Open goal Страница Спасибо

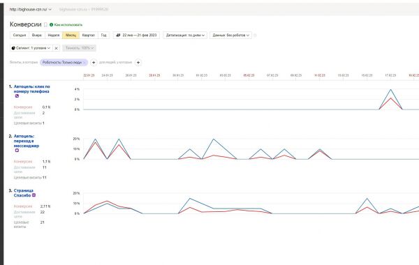pyautogui.click(x=23, y=193)
